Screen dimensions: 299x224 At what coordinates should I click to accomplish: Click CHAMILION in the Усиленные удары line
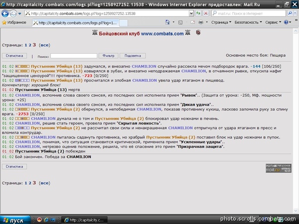[x=27, y=142]
